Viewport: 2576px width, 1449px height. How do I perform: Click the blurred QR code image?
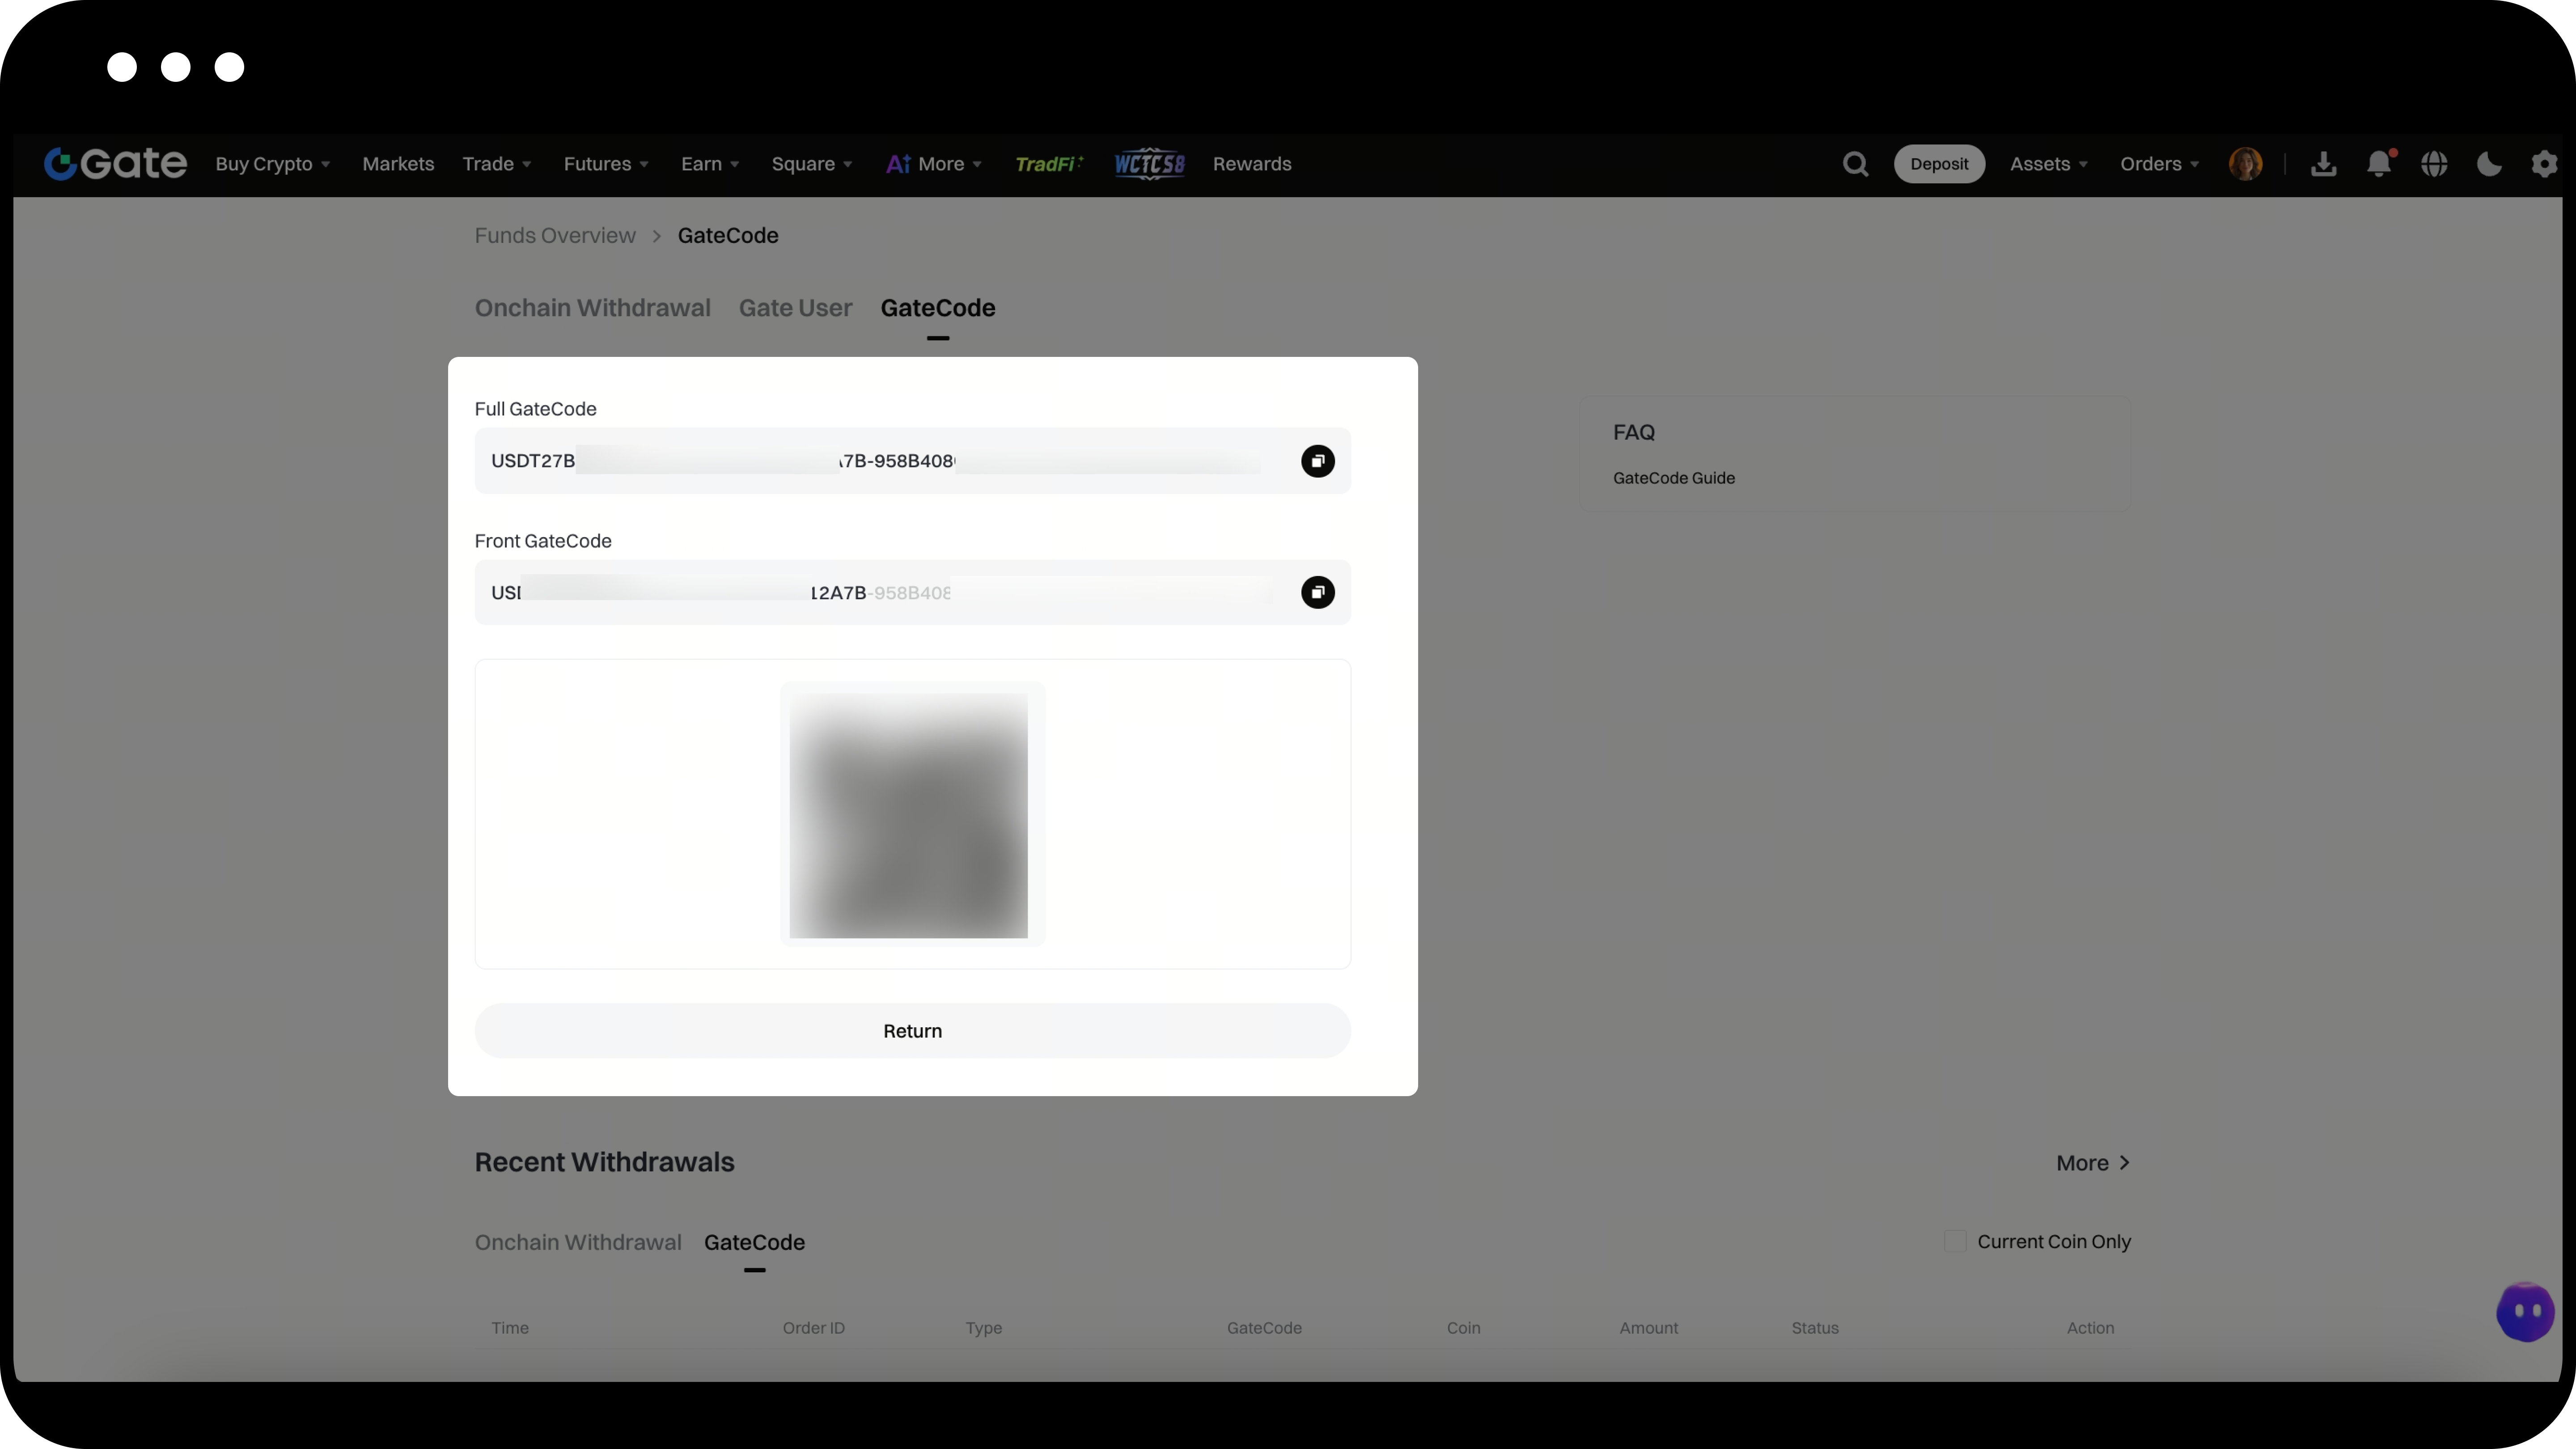pos(908,815)
